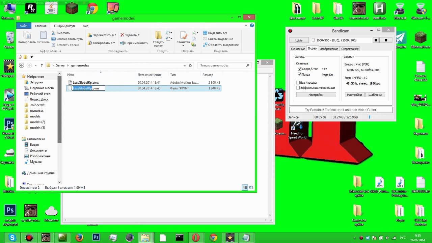
Task: Go up one folder level arrow
Action: click(x=42, y=65)
